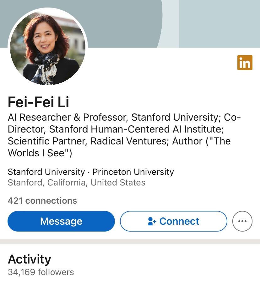Click the Fei-Fei Li name heading
This screenshot has height=282, width=260.
click(x=38, y=102)
